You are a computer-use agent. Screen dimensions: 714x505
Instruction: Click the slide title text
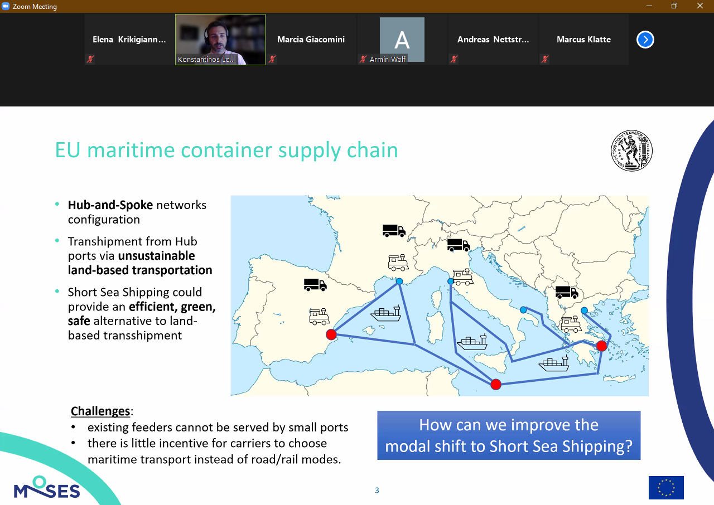point(226,150)
